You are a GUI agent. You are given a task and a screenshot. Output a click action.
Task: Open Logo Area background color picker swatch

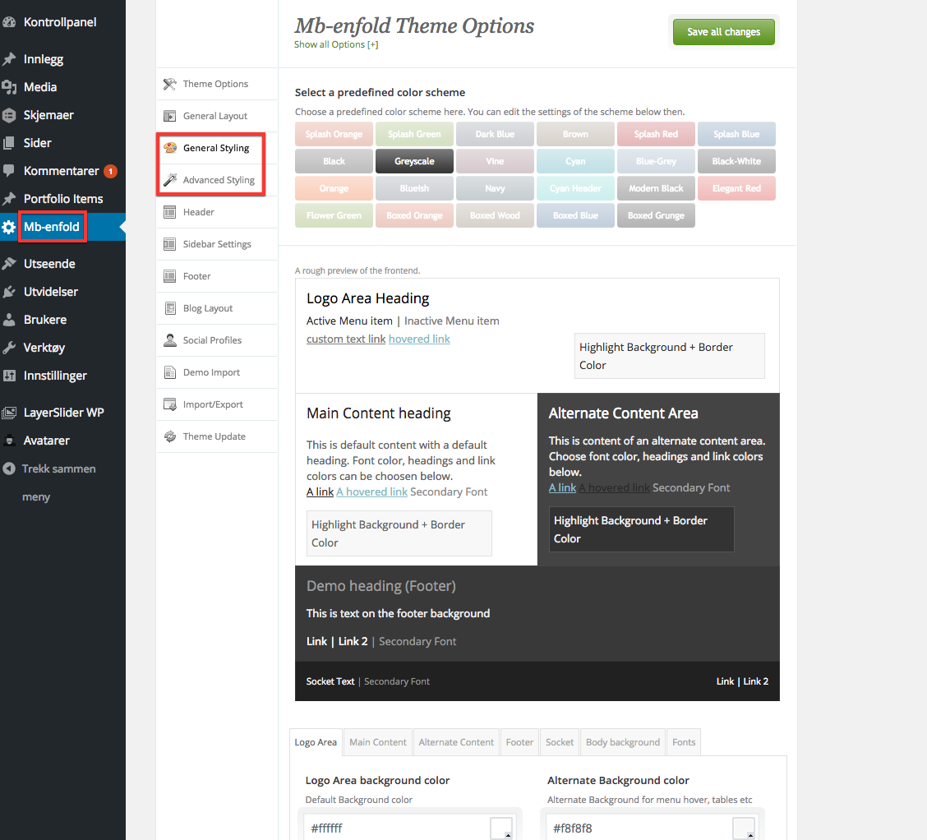[501, 828]
